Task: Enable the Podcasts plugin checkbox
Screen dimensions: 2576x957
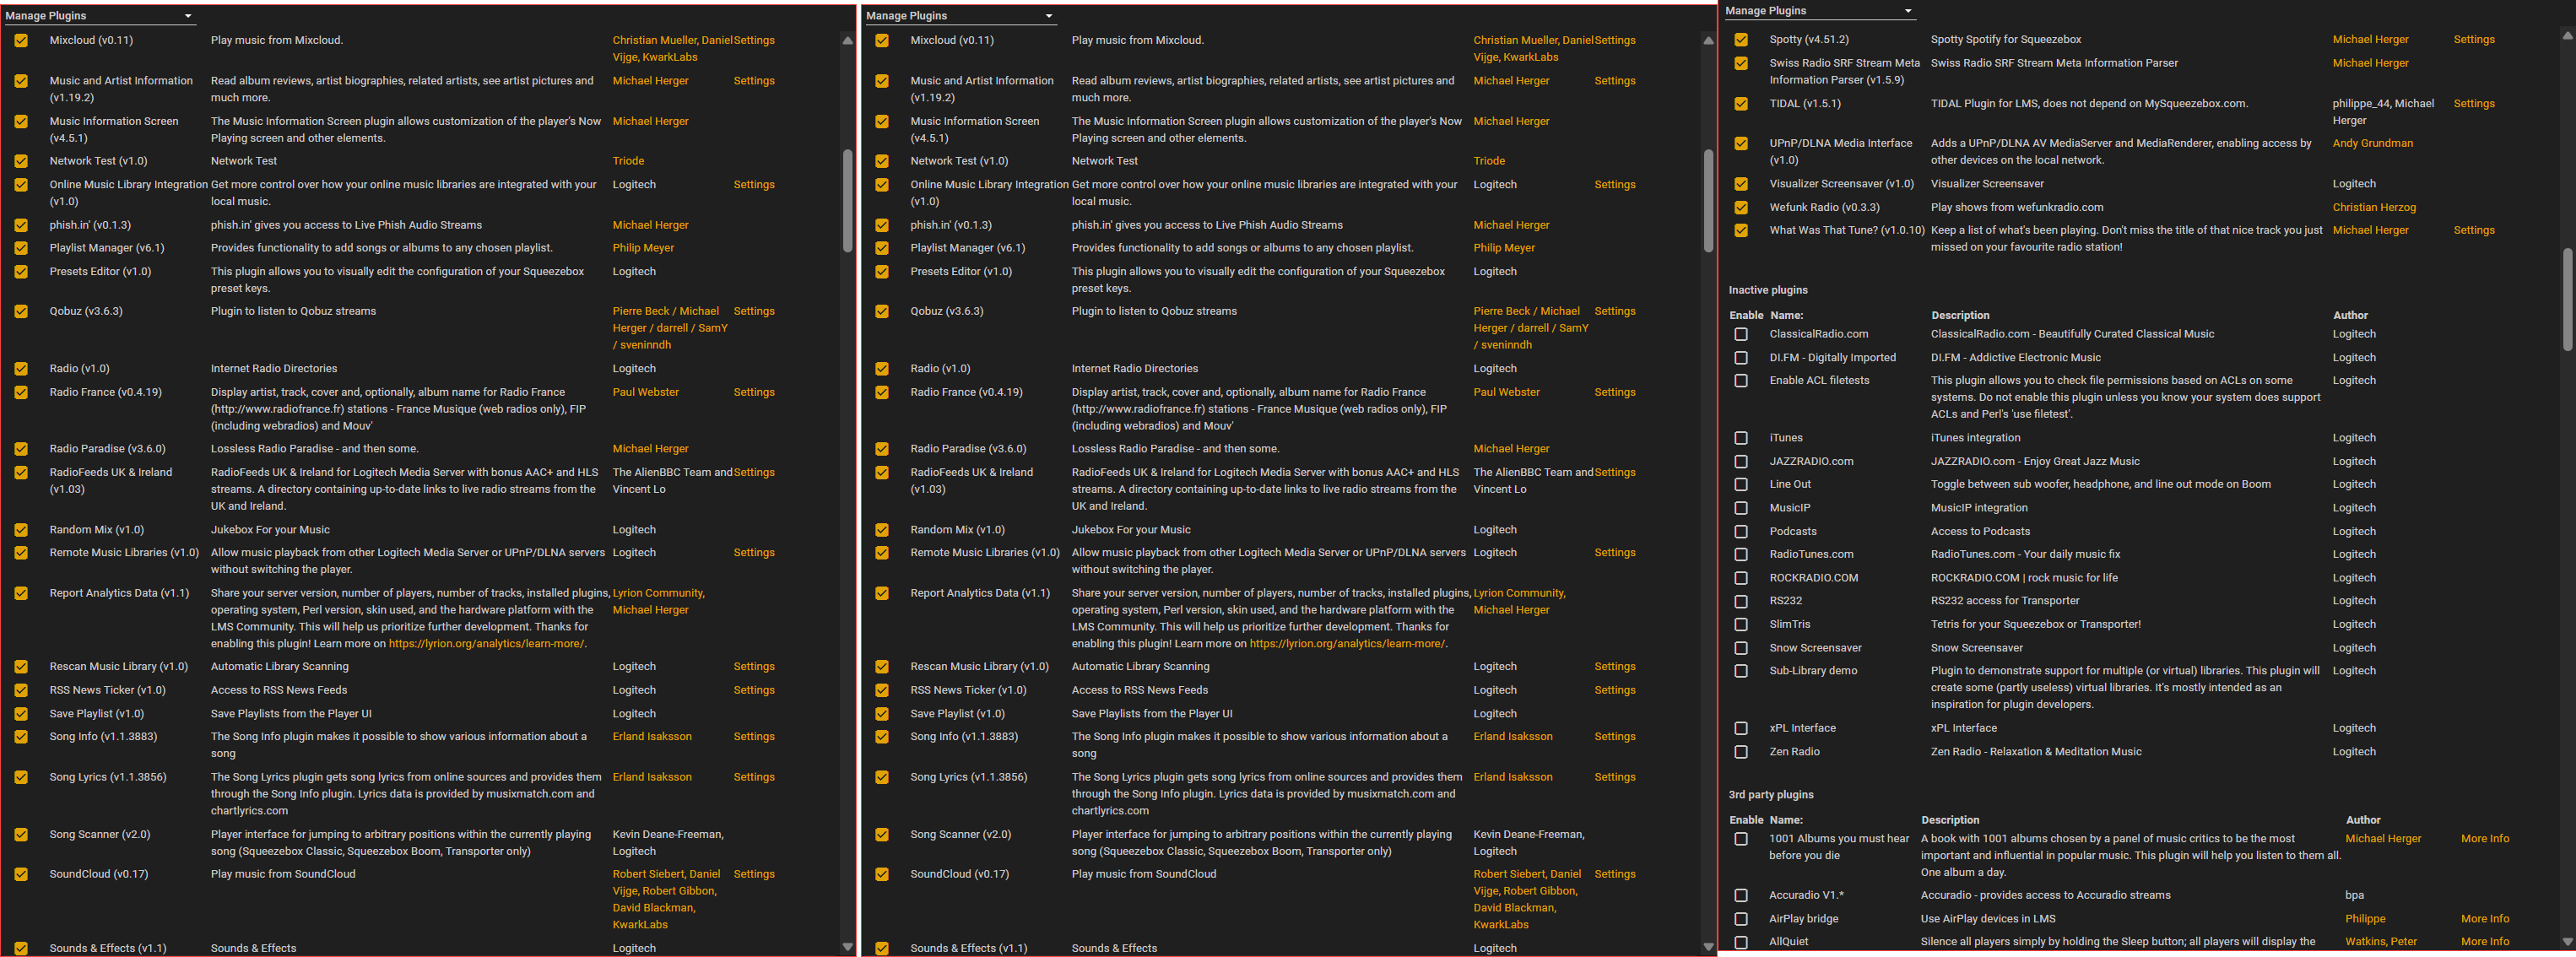Action: tap(1741, 532)
